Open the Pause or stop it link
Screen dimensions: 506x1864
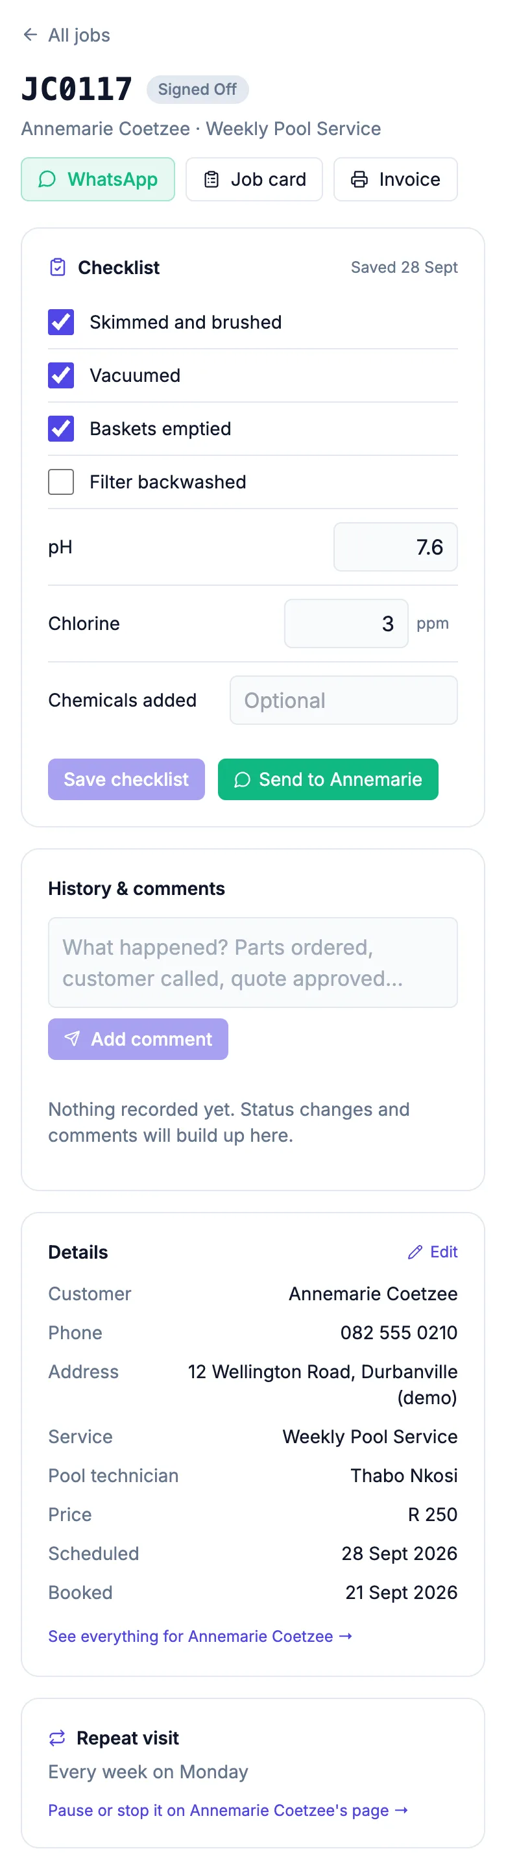(x=228, y=1811)
